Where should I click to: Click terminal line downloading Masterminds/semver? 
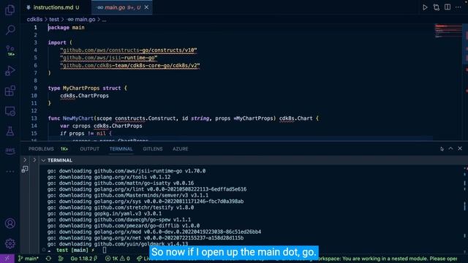click(128, 195)
